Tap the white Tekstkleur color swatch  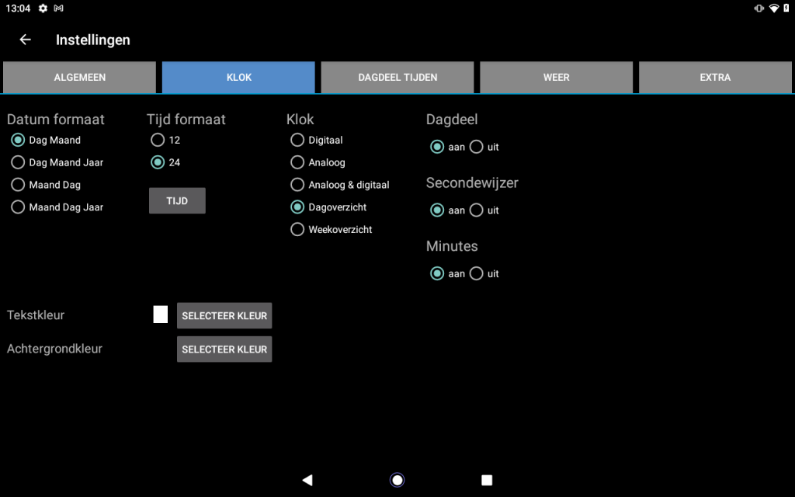[x=161, y=315]
